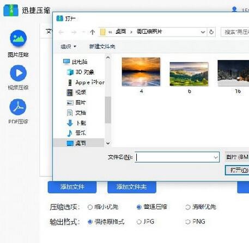
Task: Refresh the current folder listing
Action: pyautogui.click(x=211, y=32)
